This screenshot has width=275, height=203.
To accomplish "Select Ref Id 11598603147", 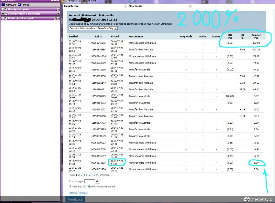I will coord(98,83).
